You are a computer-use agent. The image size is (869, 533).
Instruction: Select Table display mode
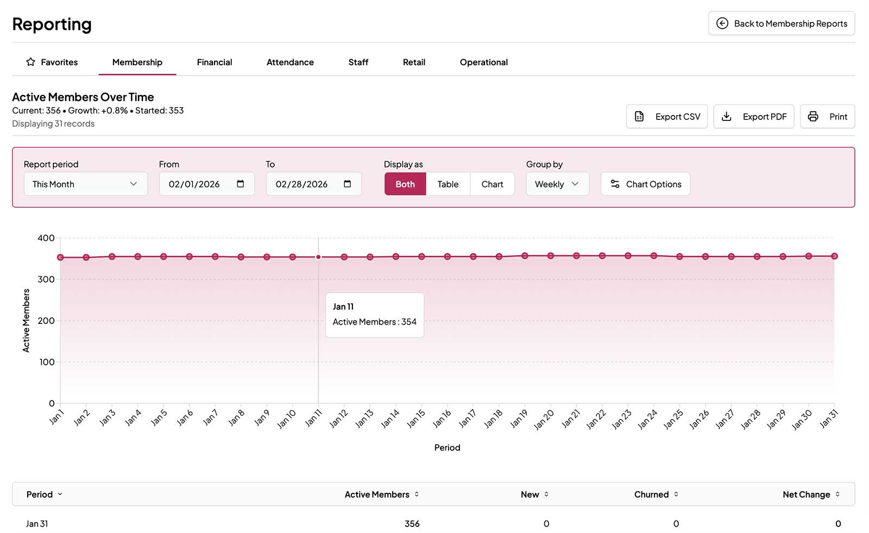point(448,184)
